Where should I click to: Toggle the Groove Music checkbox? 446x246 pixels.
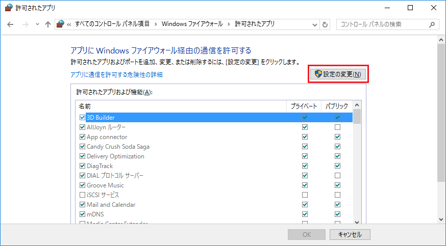click(82, 185)
